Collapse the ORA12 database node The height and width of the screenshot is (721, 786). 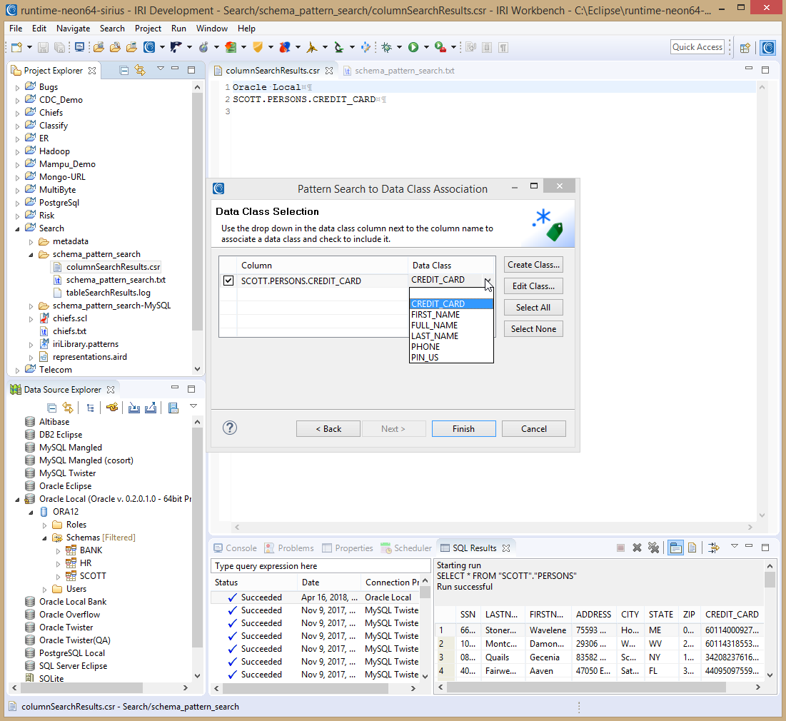click(31, 512)
